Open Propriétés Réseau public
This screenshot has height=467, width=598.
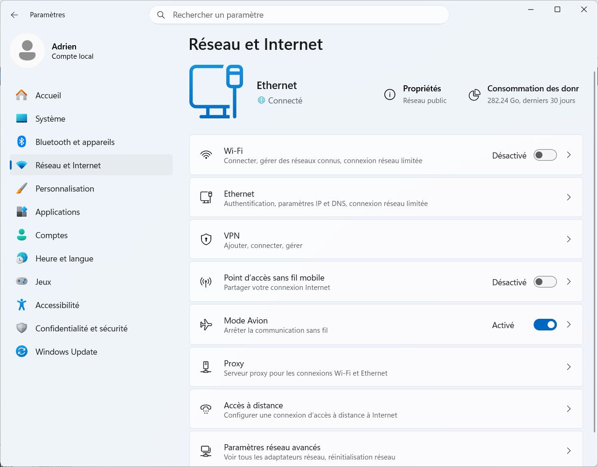tap(415, 94)
